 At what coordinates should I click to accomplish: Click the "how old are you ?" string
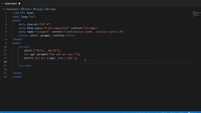(63, 54)
